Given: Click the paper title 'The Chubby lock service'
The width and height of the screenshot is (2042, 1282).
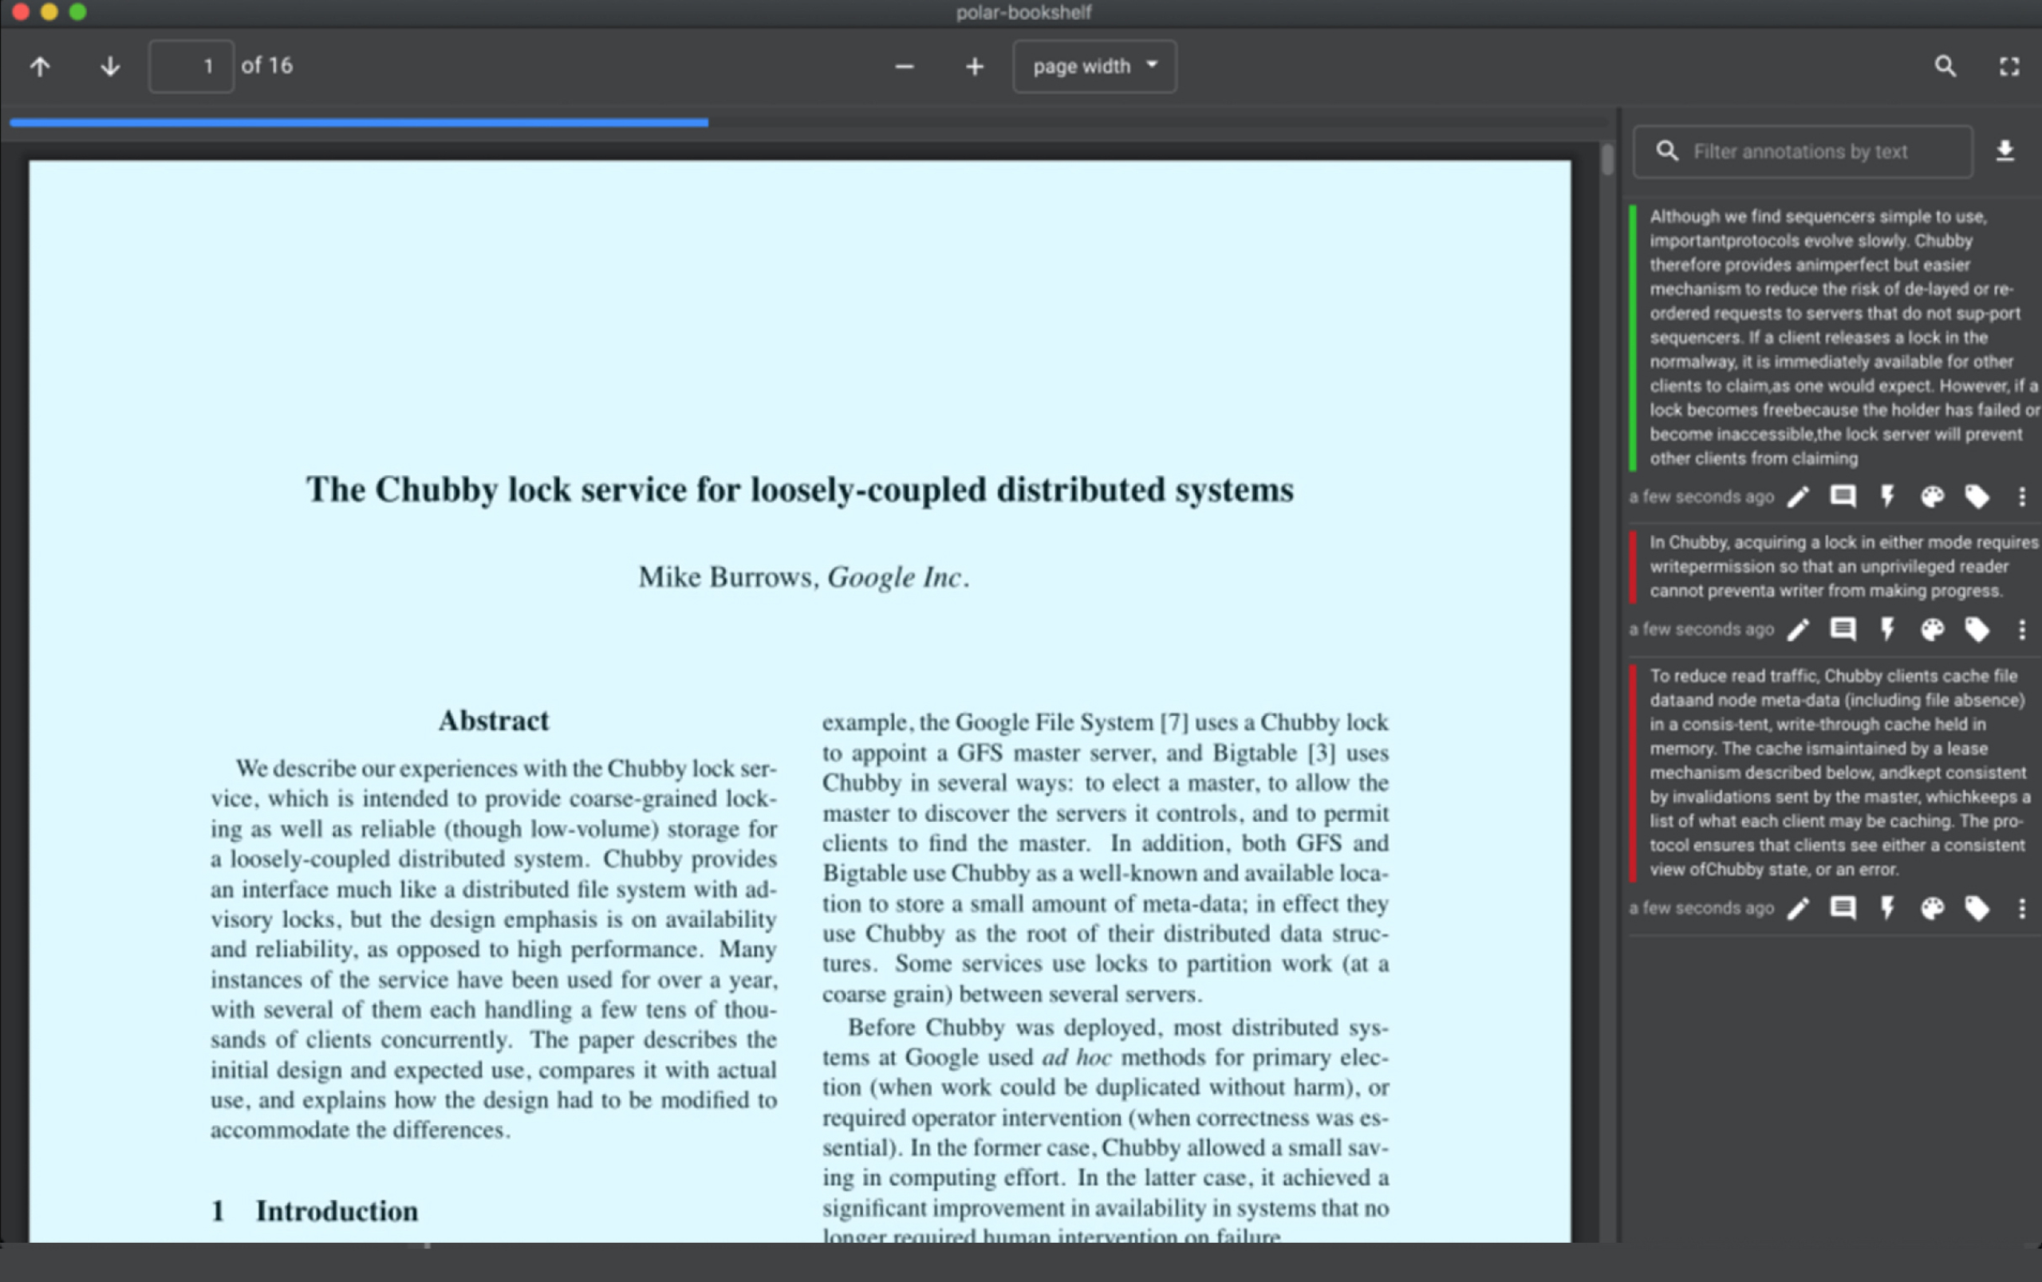Looking at the screenshot, I should (x=800, y=490).
